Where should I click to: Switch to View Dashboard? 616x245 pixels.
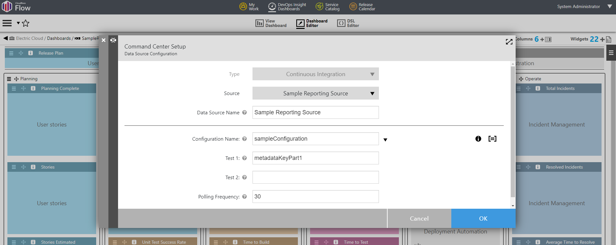pos(271,23)
